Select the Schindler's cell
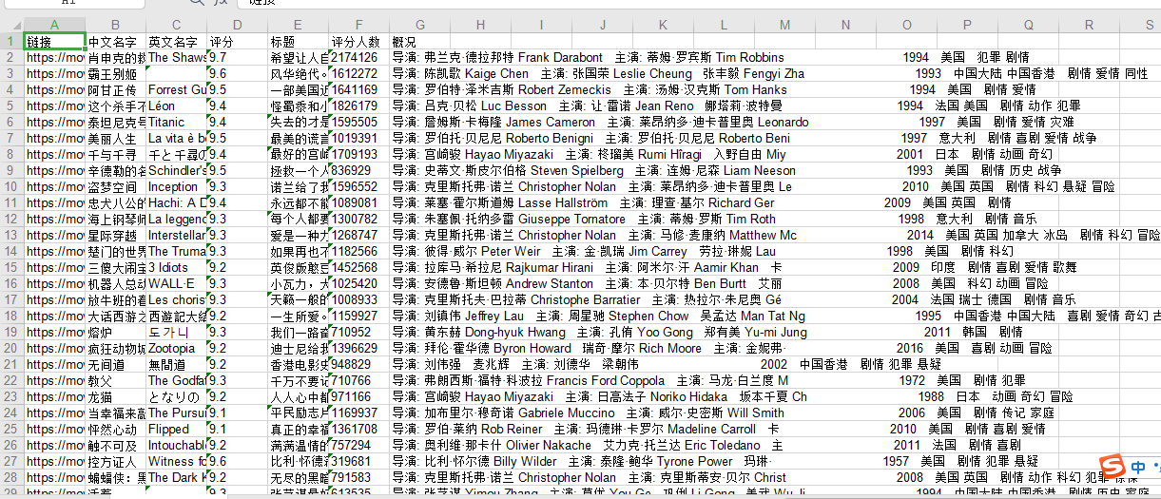1161x499 pixels. coord(176,170)
